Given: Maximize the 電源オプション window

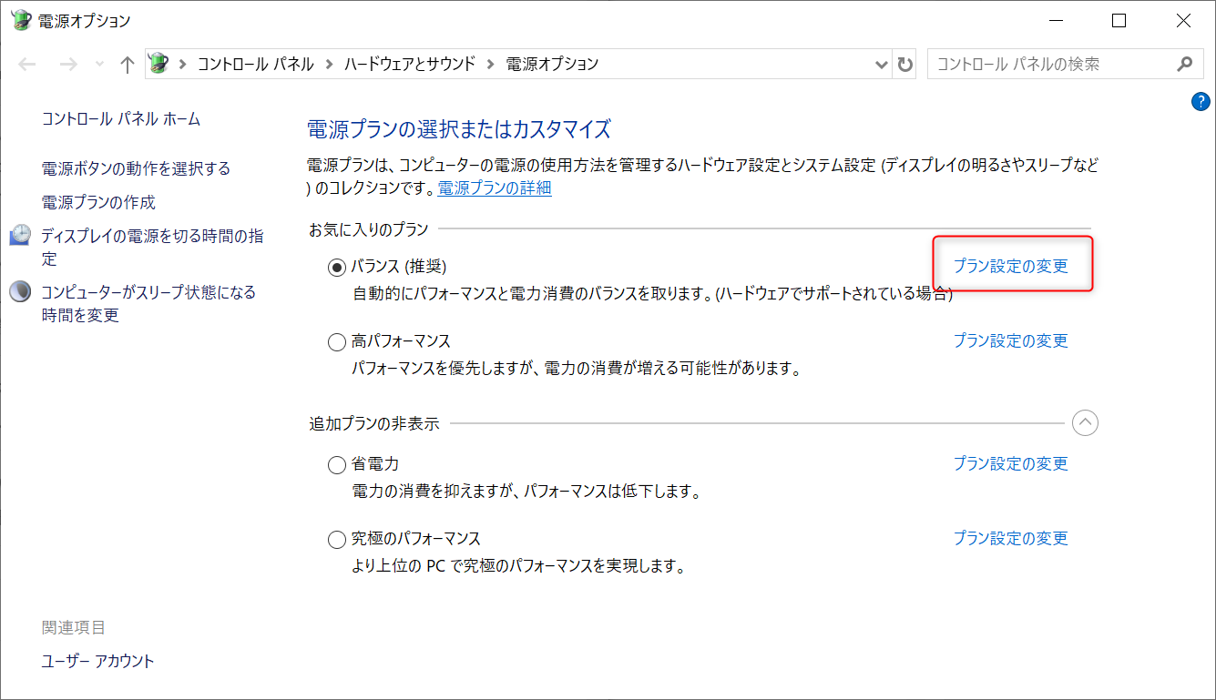Looking at the screenshot, I should [1119, 20].
